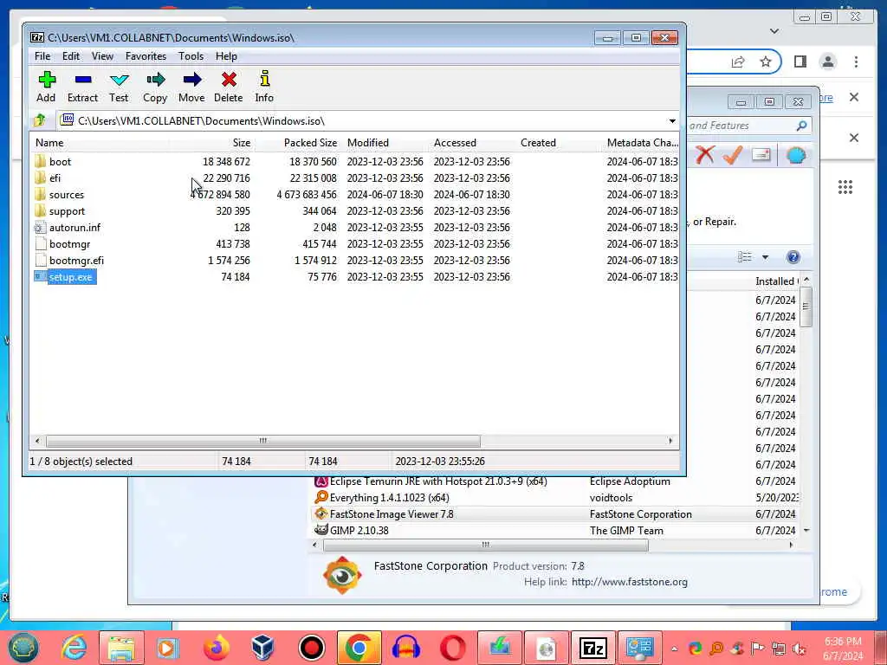Expand the Chrome tab search chevron
This screenshot has height=665, width=887.
[x=774, y=31]
